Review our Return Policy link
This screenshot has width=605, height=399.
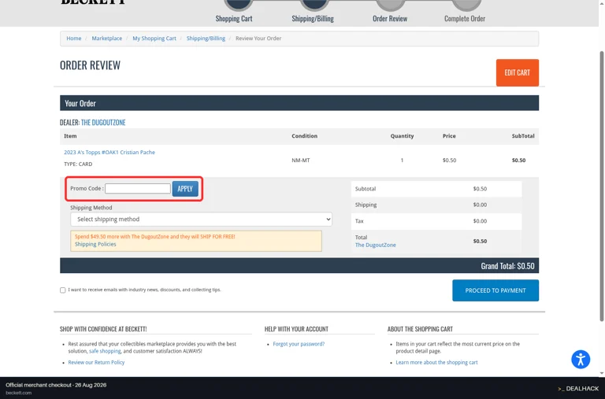point(96,362)
